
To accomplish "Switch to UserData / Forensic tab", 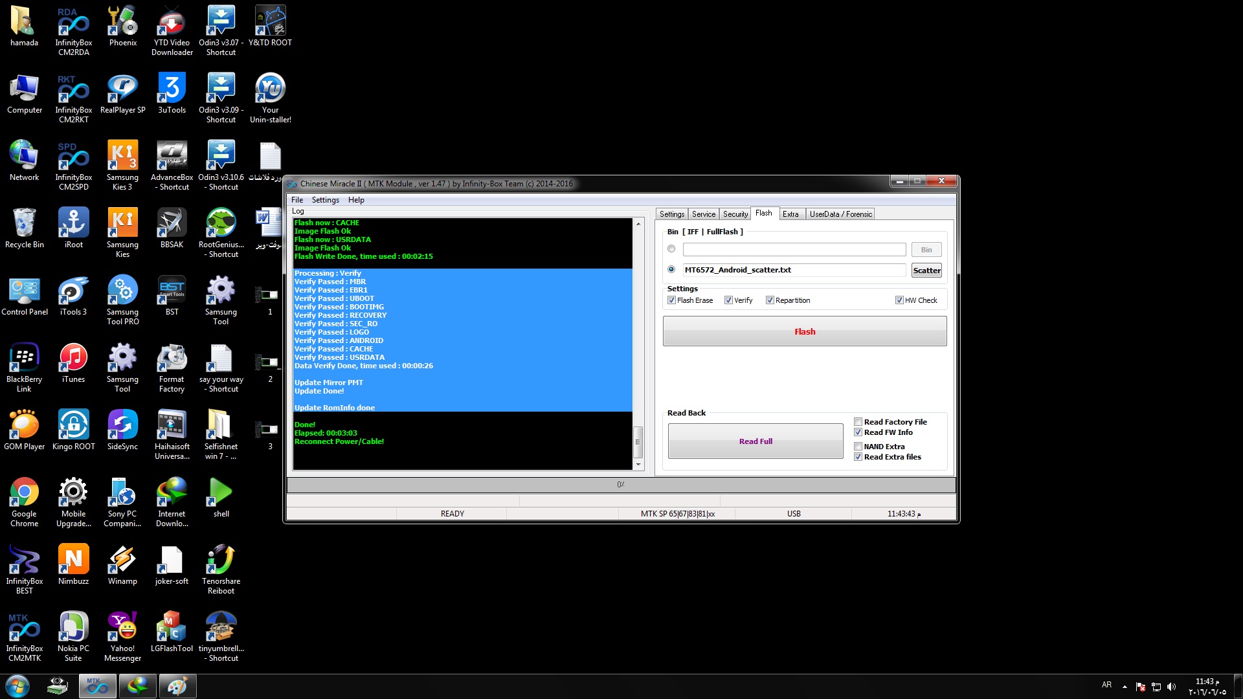I will [840, 214].
